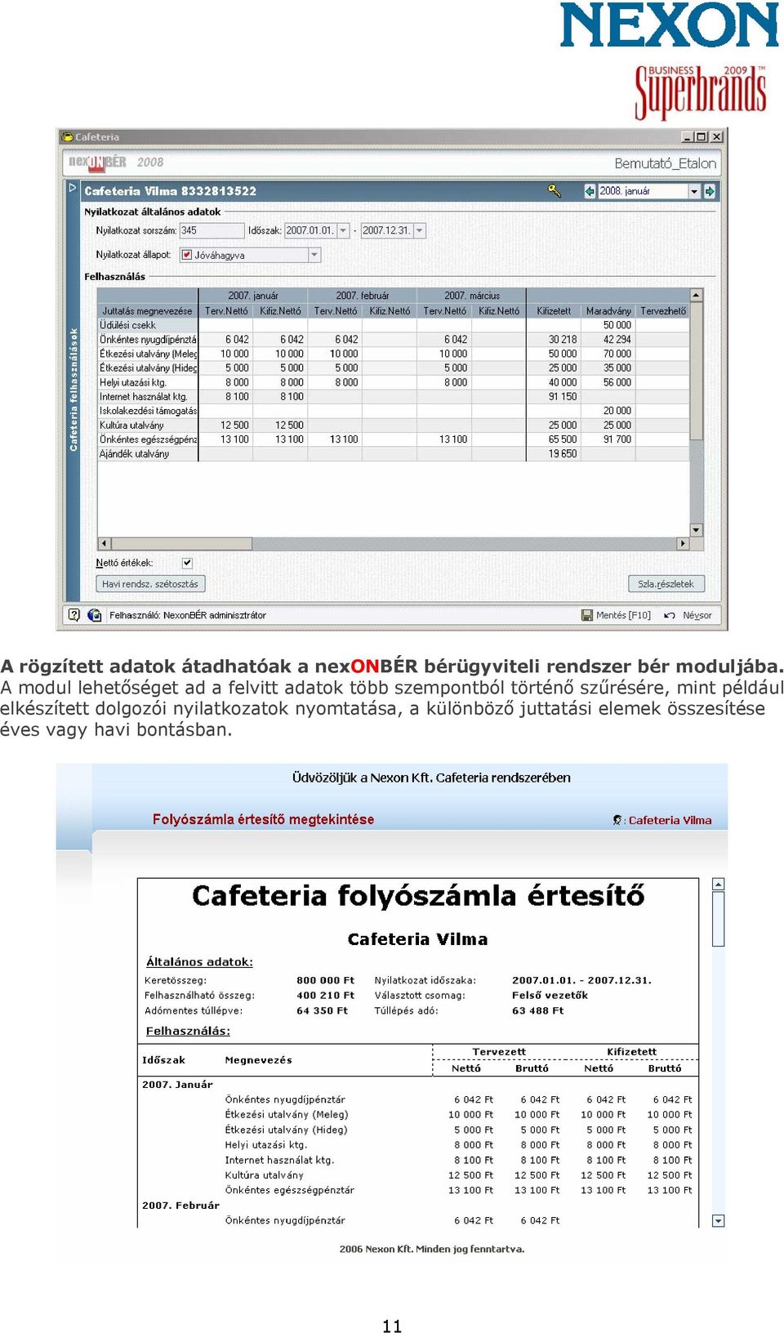Click the globe icon in status bar
The height and width of the screenshot is (1333, 784).
(x=94, y=614)
